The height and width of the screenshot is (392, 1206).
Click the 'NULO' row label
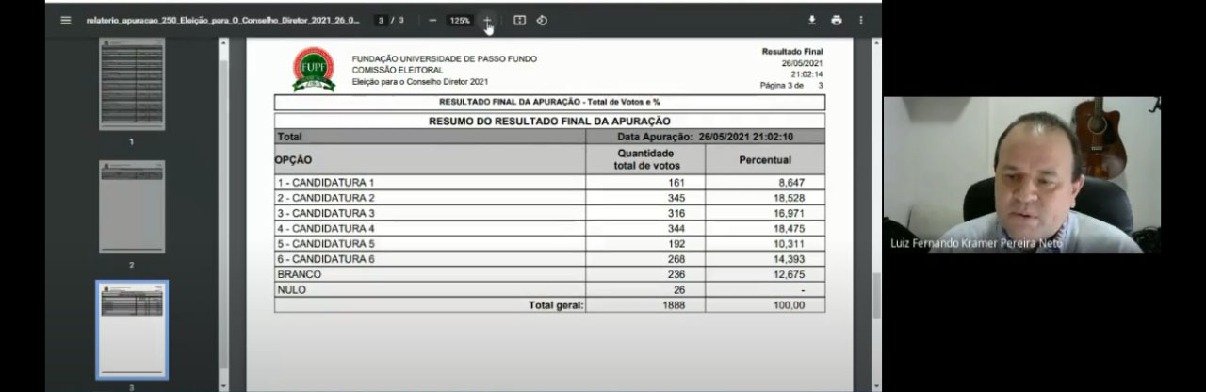[x=291, y=289]
